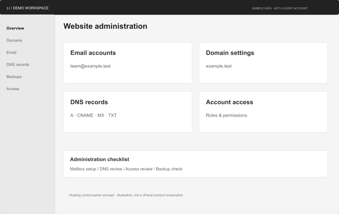This screenshot has width=339, height=214.
Task: Click Roles & permissions text
Action: click(x=227, y=115)
